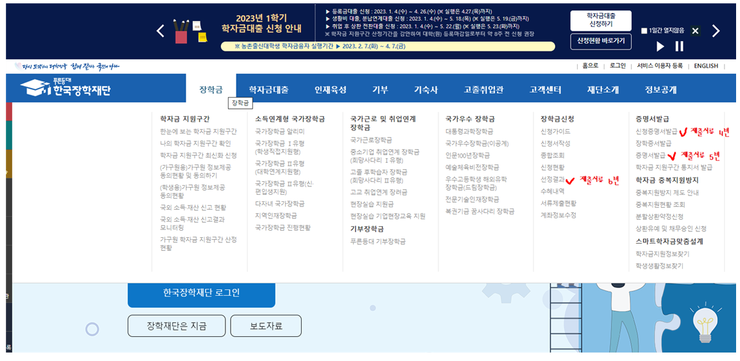Open 전문기술인재장학금
The height and width of the screenshot is (361, 740).
(x=472, y=199)
